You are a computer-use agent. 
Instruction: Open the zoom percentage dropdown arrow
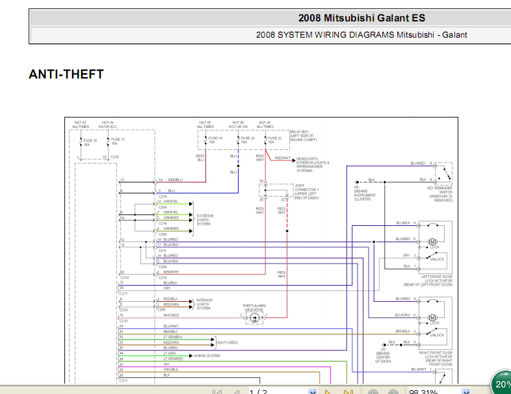[x=466, y=391]
